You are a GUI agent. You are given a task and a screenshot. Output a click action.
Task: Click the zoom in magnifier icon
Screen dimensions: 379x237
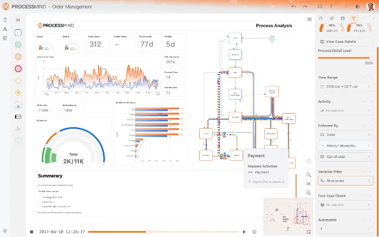pyautogui.click(x=308, y=175)
